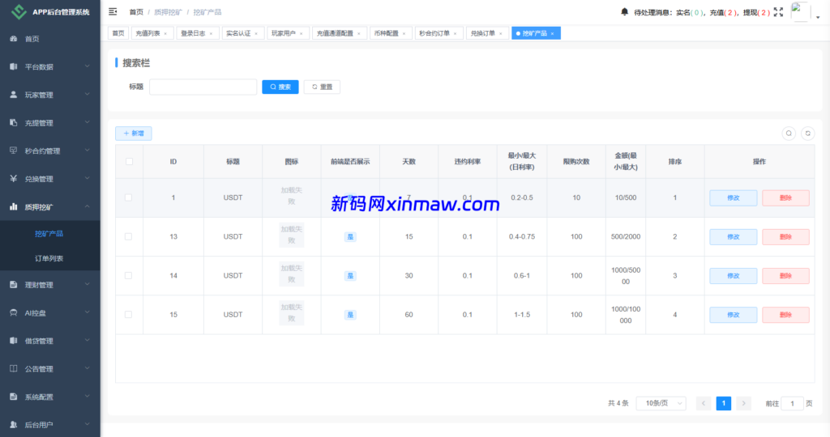Click the 重置 reset button

click(322, 87)
